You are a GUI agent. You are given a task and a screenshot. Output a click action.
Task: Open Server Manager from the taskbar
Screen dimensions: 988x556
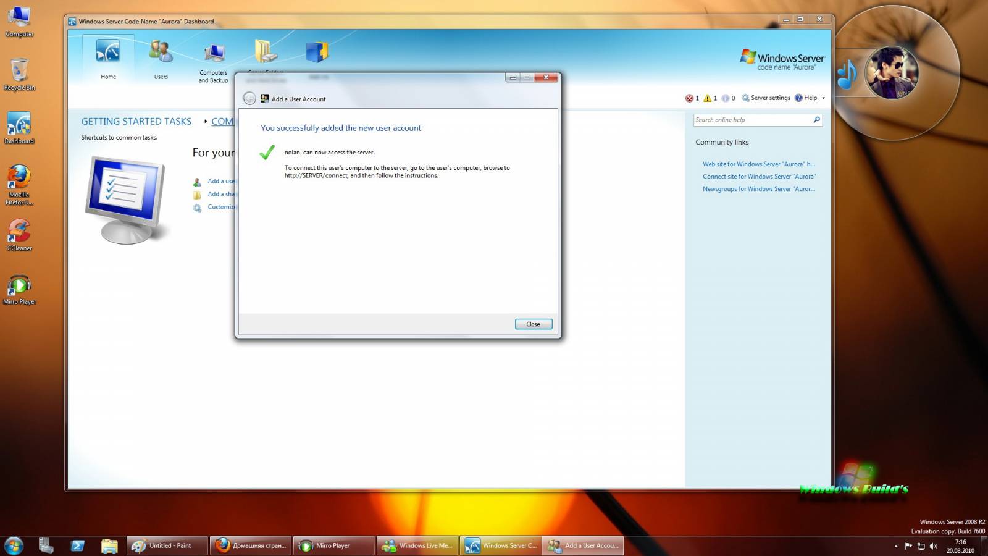[46, 545]
